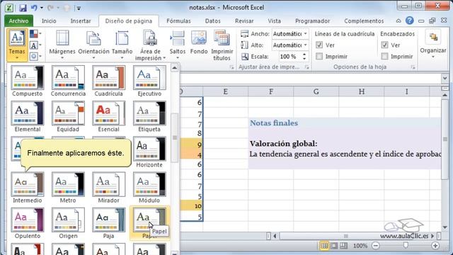The image size is (453, 255).
Task: Customize quick access toolbar dropdown
Action: [79, 8]
